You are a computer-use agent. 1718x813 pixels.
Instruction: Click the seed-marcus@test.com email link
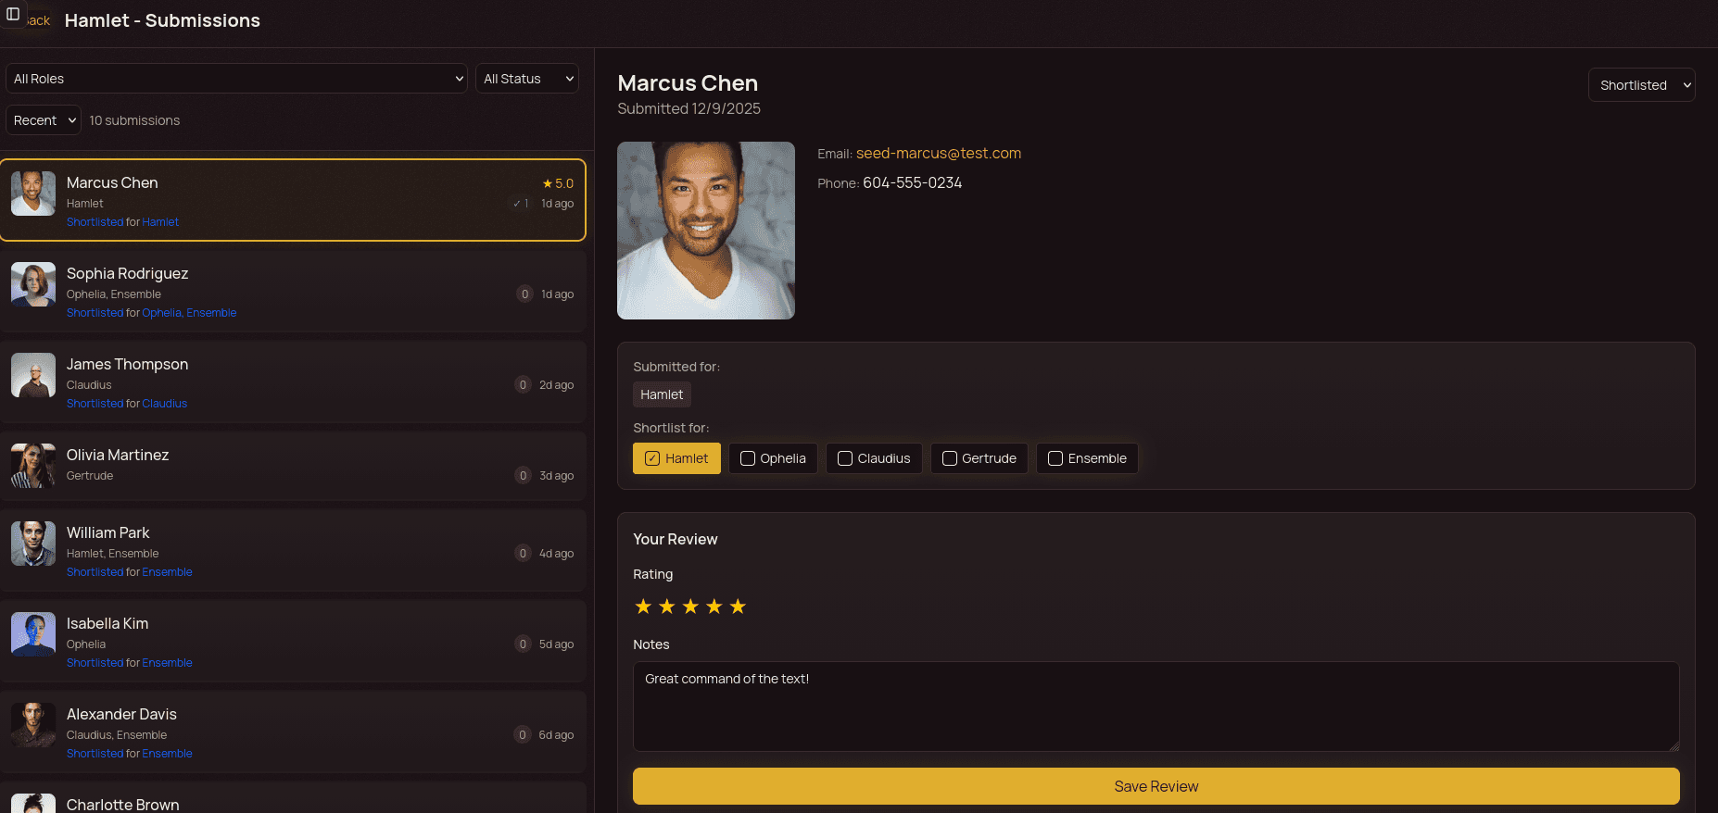tap(938, 154)
